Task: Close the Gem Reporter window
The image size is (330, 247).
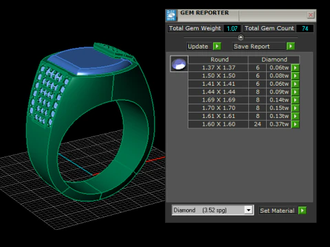Action: click(311, 15)
